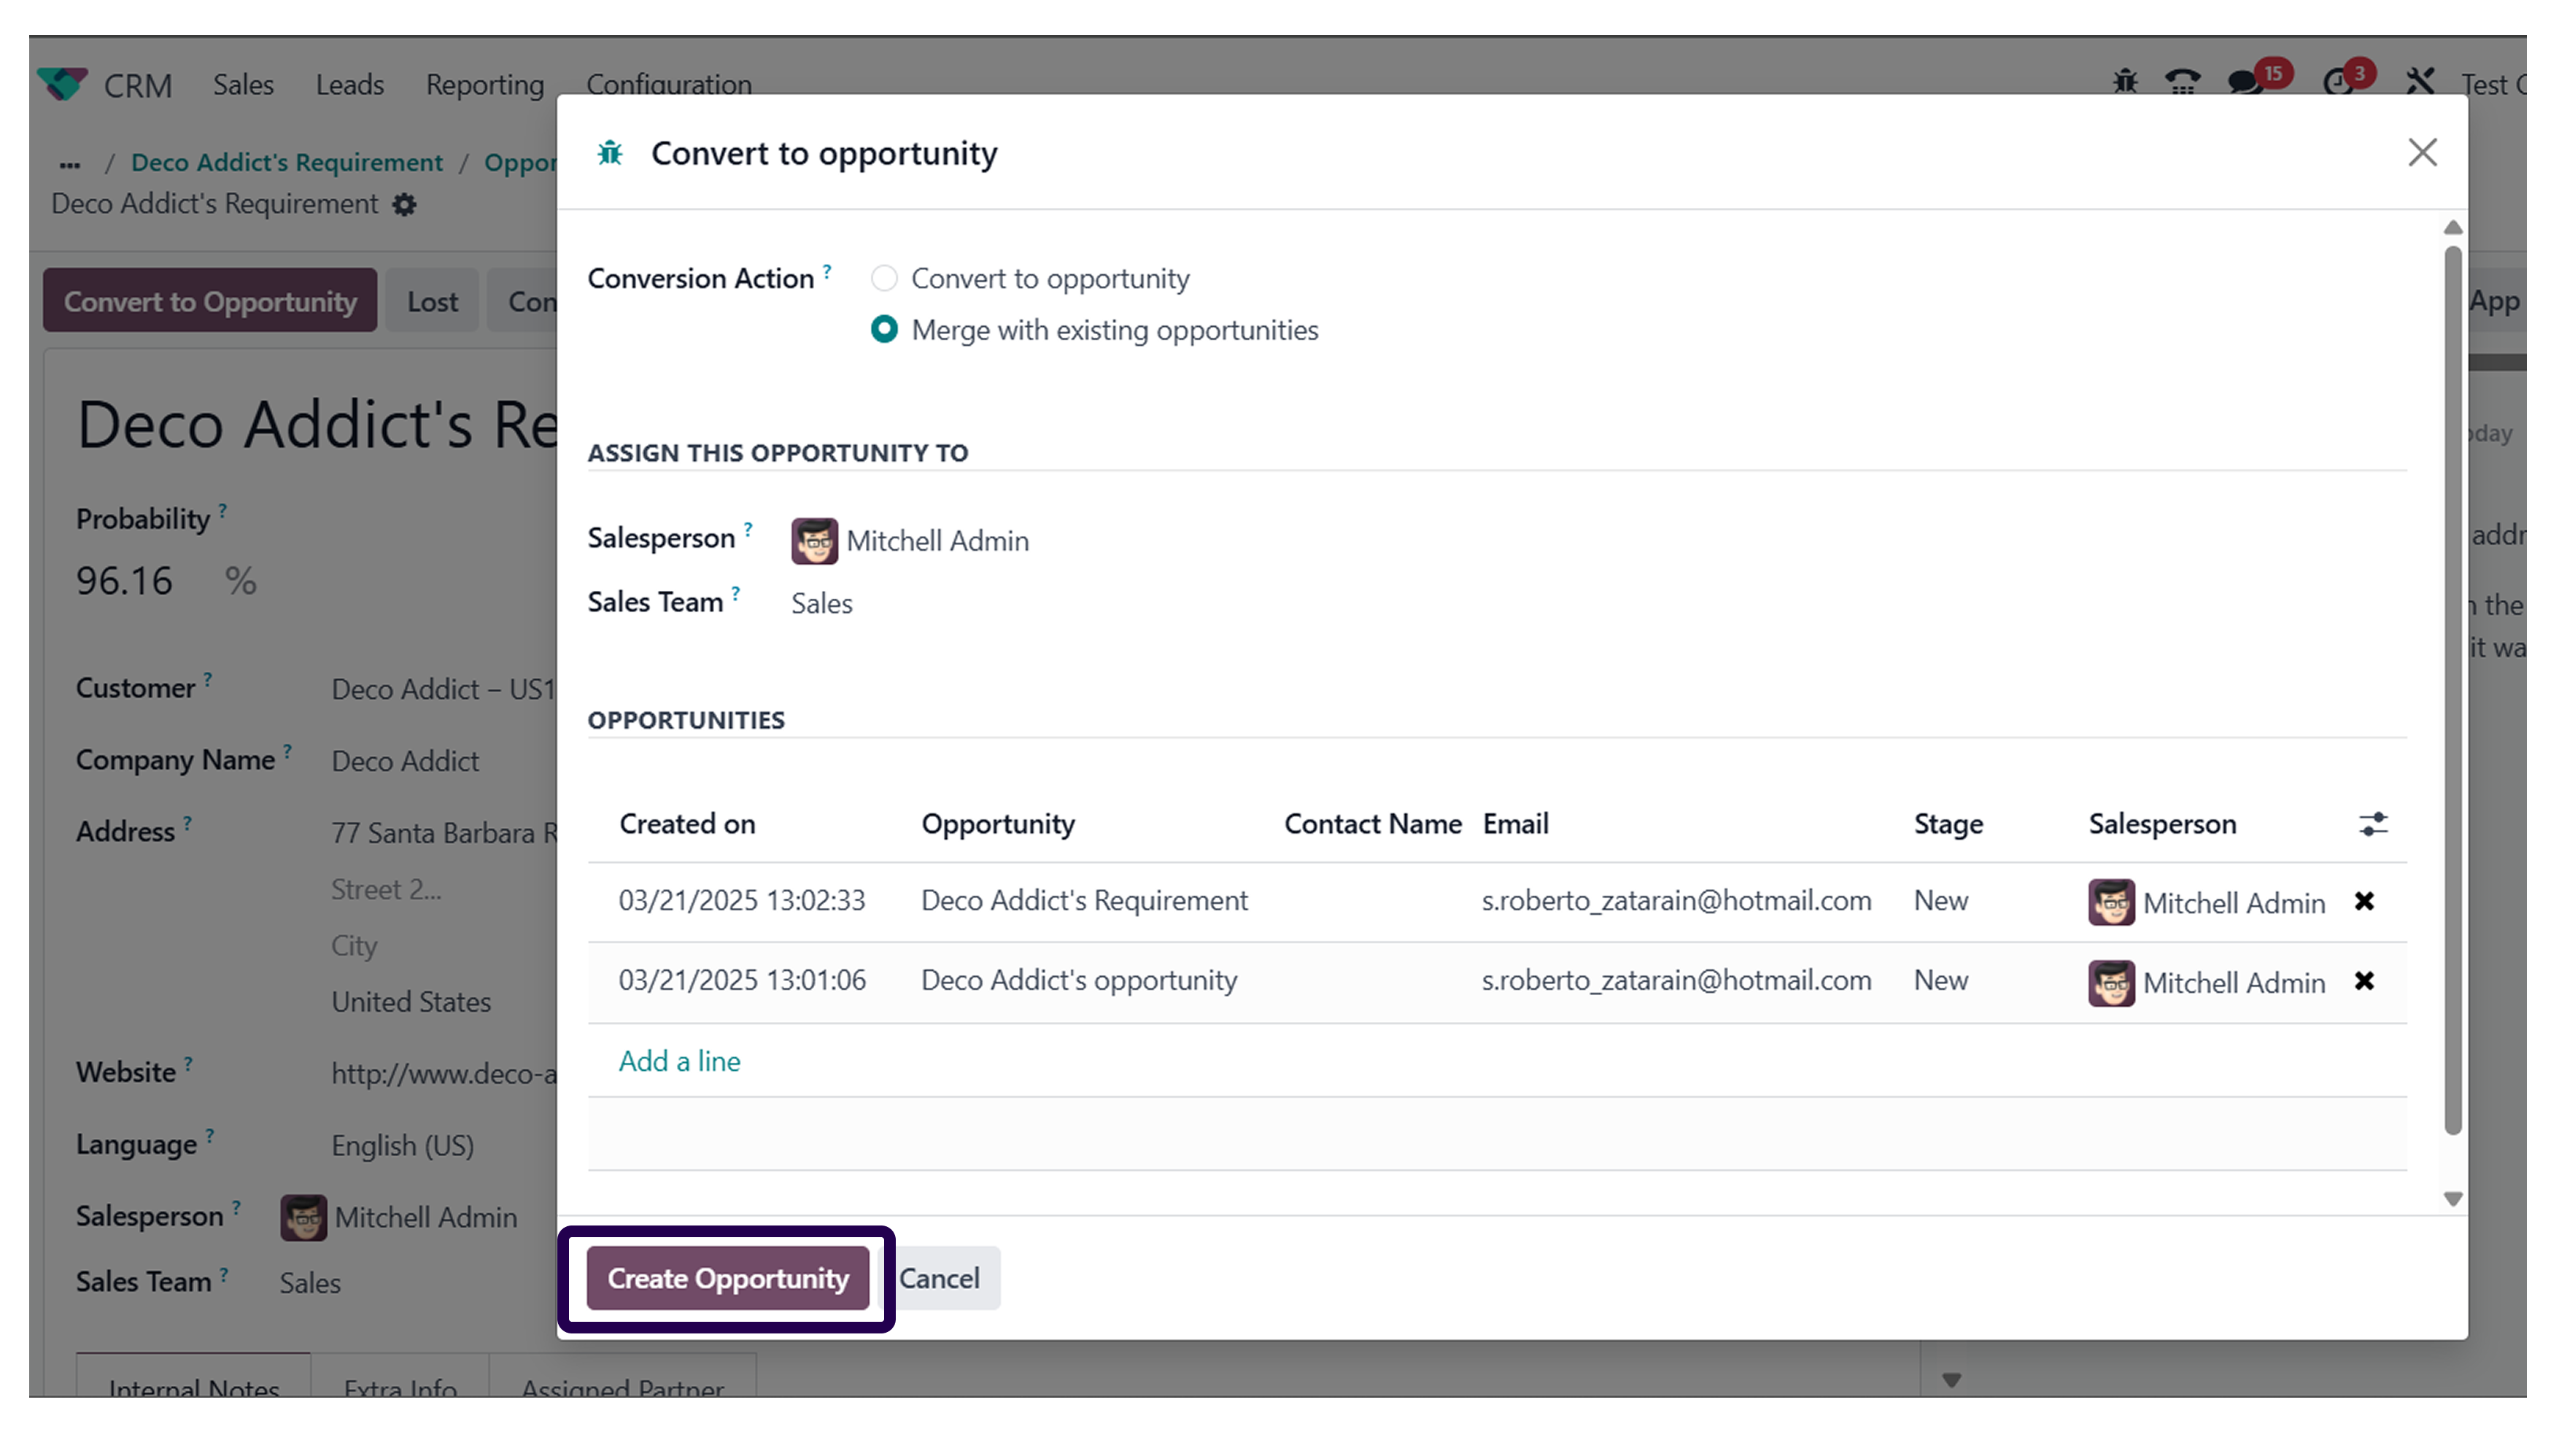Click the background English (US) language field
Image resolution: width=2559 pixels, height=1456 pixels.
pos(403,1146)
